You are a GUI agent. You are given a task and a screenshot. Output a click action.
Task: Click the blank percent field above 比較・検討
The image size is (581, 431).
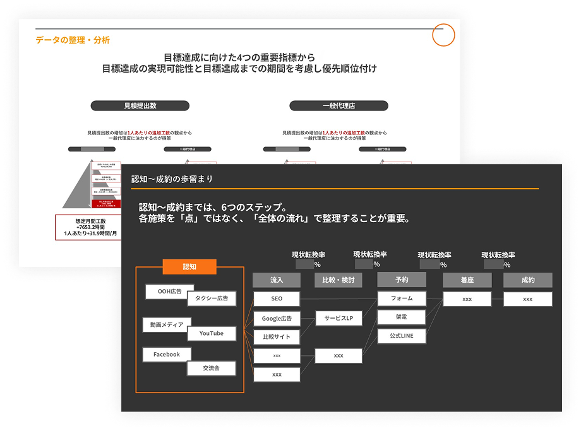[x=364, y=264]
